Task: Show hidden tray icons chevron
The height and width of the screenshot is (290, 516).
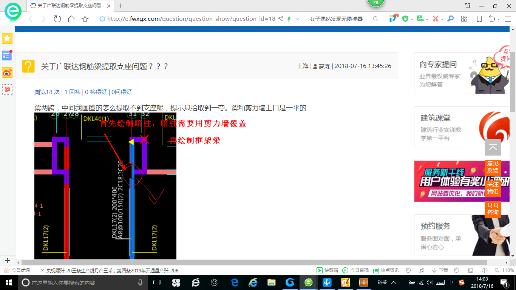Action: (393, 282)
